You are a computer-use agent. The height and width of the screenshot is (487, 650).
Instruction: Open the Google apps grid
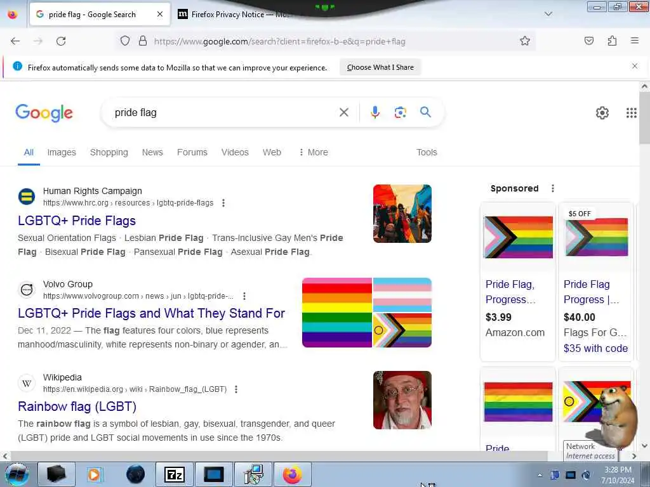631,113
